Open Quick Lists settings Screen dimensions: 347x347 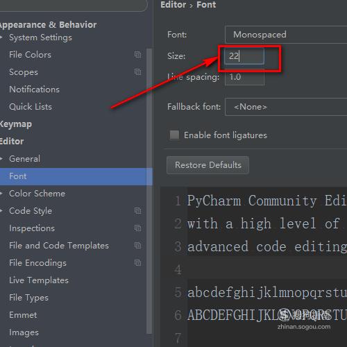coord(31,107)
